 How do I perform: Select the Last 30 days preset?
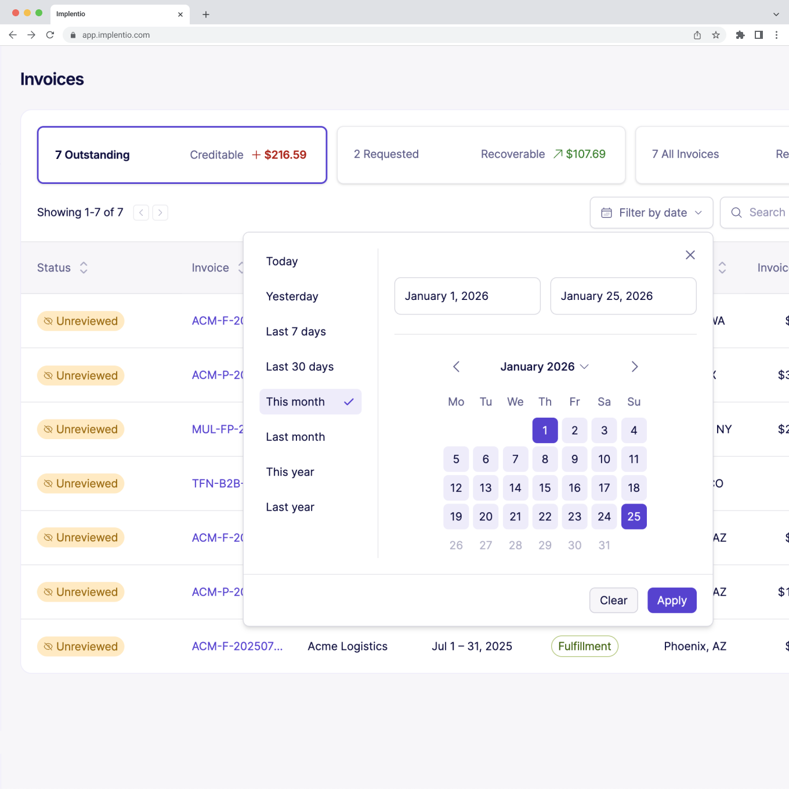pos(299,366)
